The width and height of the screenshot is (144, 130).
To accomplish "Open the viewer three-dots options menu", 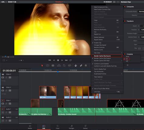I will click(118, 2).
